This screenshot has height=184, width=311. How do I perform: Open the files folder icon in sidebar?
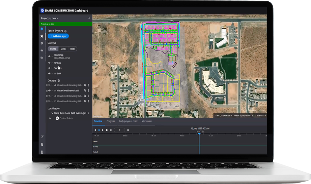pyautogui.click(x=42, y=58)
